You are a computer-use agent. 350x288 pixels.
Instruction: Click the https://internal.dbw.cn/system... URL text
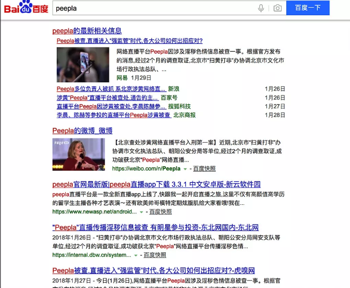[x=92, y=255]
